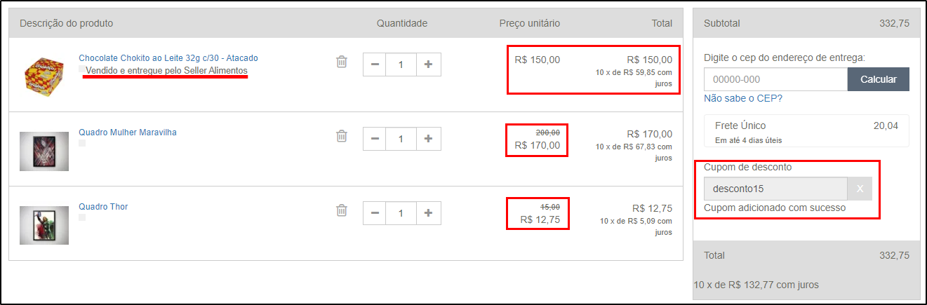927x305 pixels.
Task: Decrease Quadro Thor quantity with minus
Action: point(375,213)
